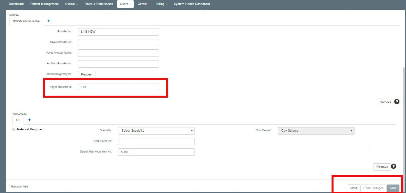Click Undo Changes
The width and height of the screenshot is (406, 193).
pyautogui.click(x=374, y=188)
